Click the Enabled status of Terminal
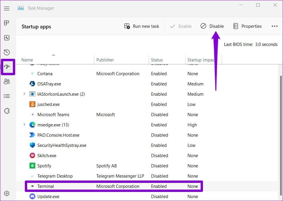This screenshot has height=201, width=283. click(159, 186)
